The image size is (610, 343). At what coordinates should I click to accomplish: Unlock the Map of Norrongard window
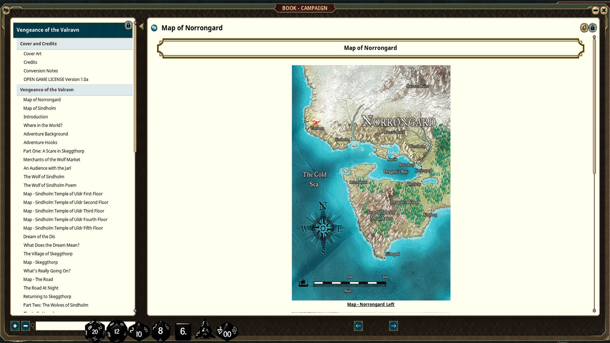click(593, 28)
